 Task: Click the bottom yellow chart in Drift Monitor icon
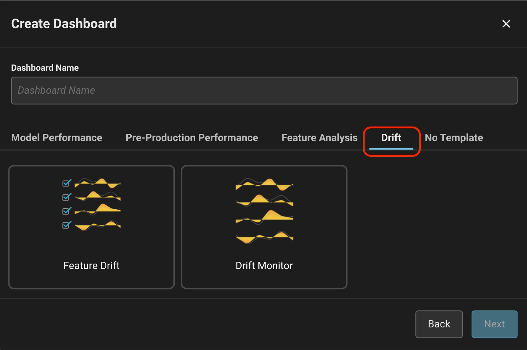pos(264,238)
